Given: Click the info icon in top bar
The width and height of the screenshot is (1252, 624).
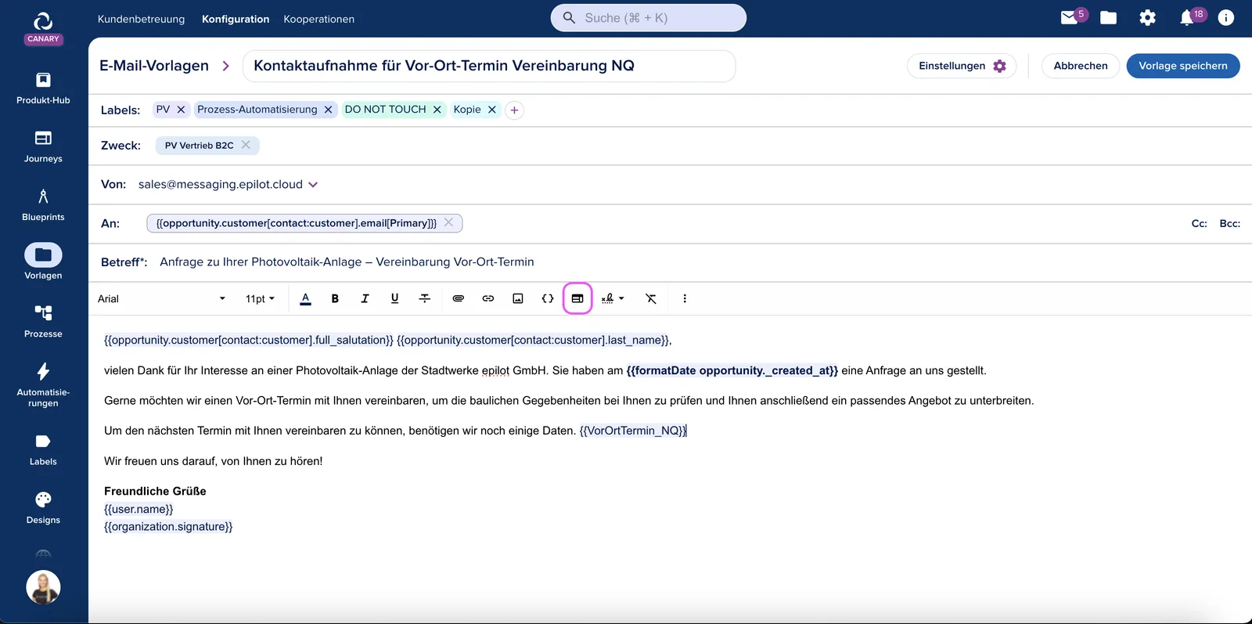Looking at the screenshot, I should (1226, 17).
